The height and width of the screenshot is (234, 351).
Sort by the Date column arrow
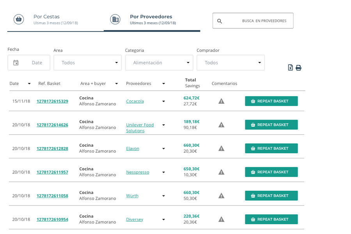point(29,84)
